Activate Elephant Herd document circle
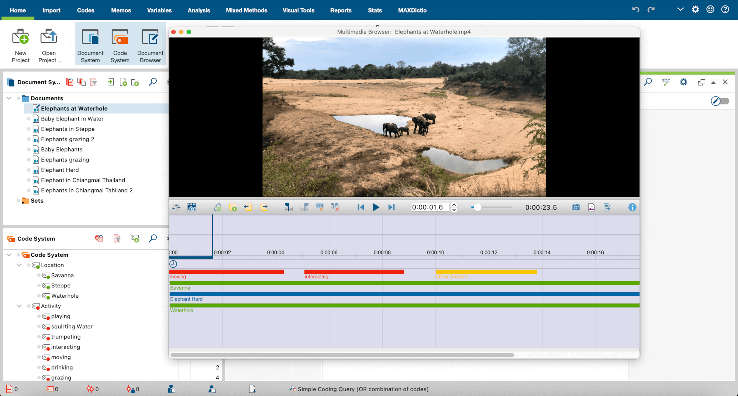 click(x=29, y=170)
